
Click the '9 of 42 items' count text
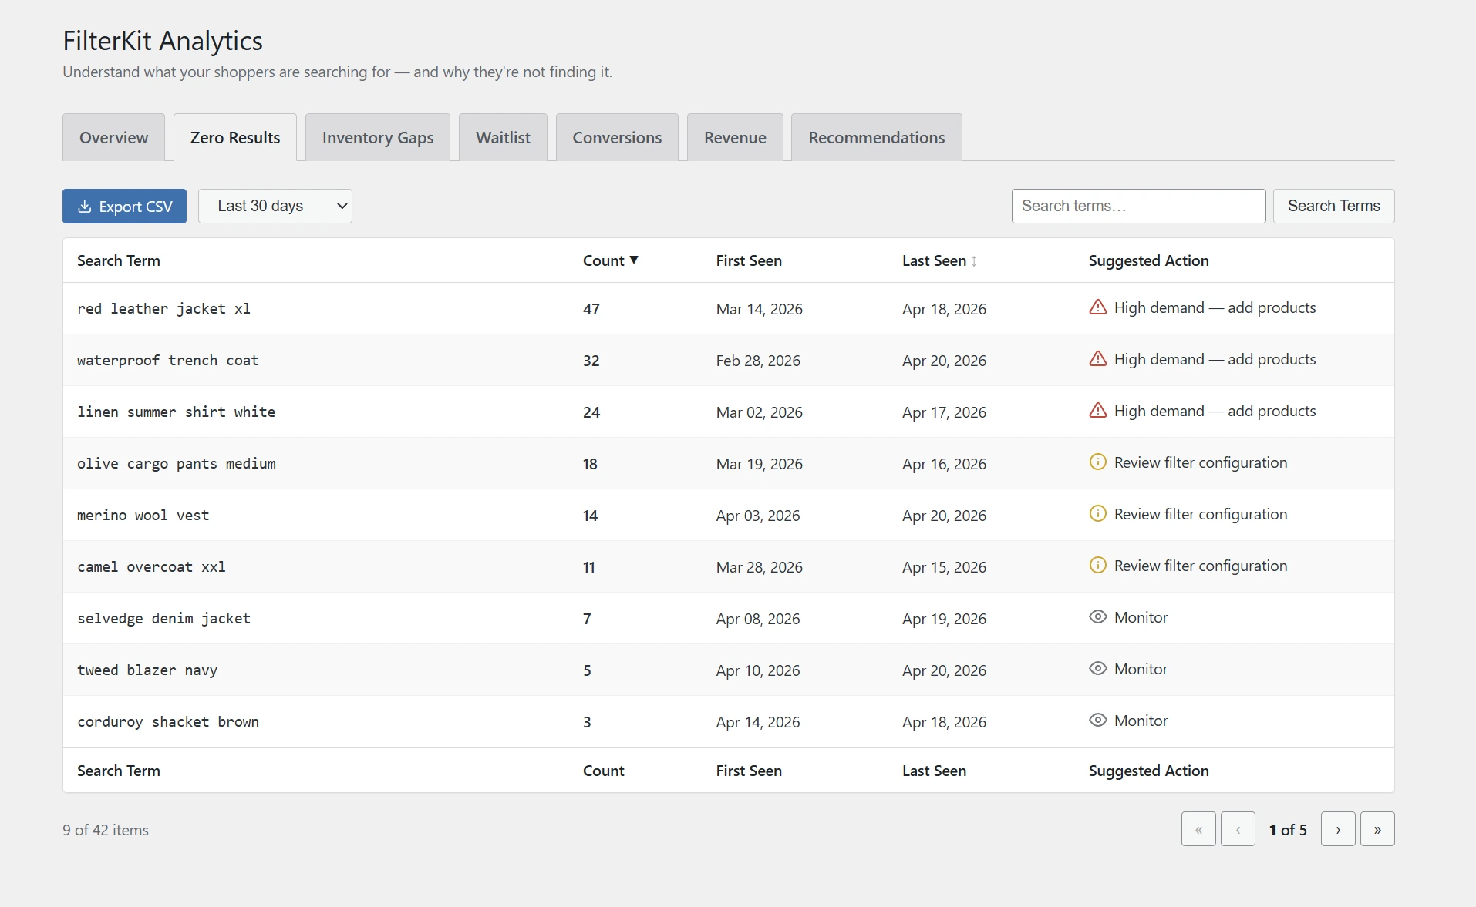point(106,830)
